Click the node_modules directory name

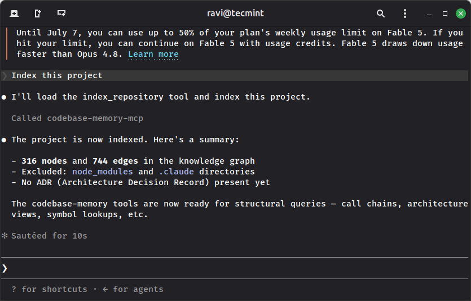coord(103,172)
